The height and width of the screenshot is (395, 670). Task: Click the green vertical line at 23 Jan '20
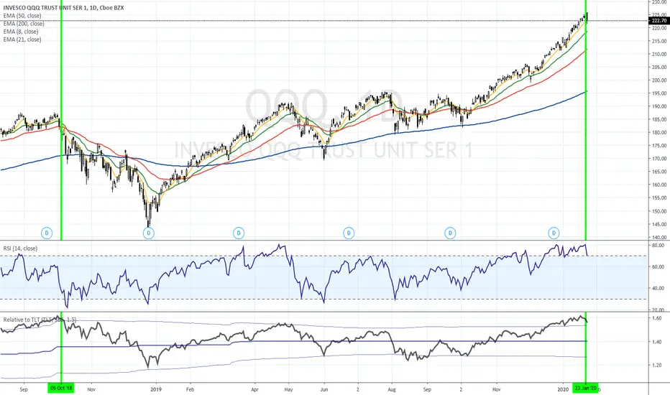(x=585, y=192)
